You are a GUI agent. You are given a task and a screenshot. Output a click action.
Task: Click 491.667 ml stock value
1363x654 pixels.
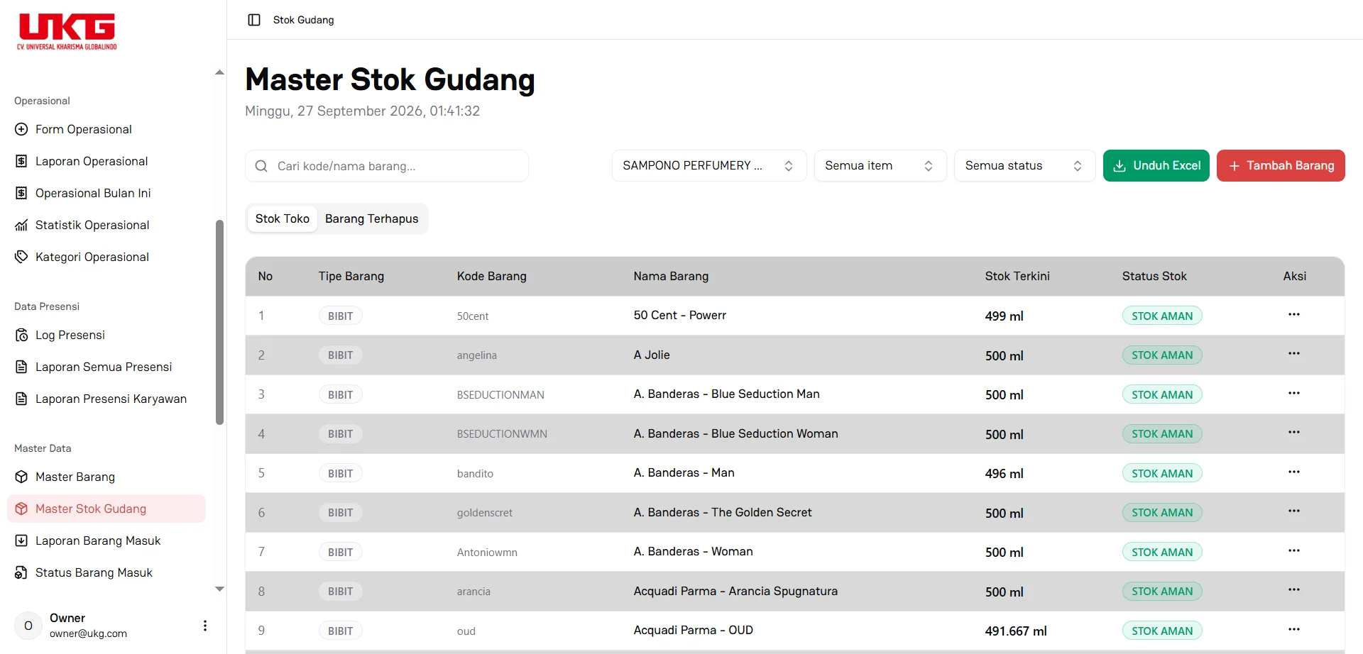pyautogui.click(x=1016, y=631)
